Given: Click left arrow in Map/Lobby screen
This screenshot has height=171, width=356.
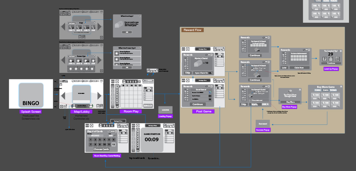Looking at the screenshot, I should tap(64, 96).
